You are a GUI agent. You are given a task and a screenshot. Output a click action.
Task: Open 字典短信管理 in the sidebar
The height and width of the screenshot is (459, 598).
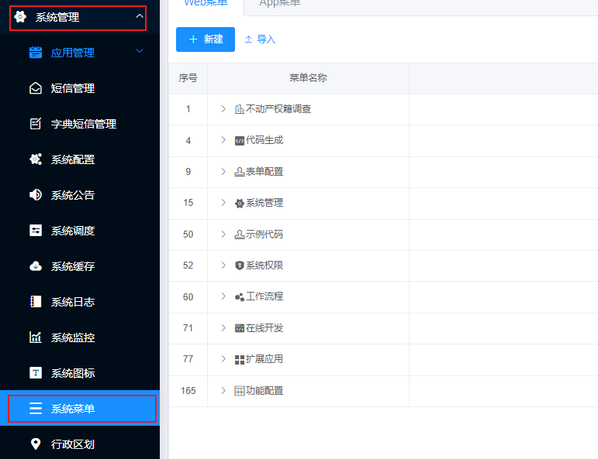tap(83, 124)
